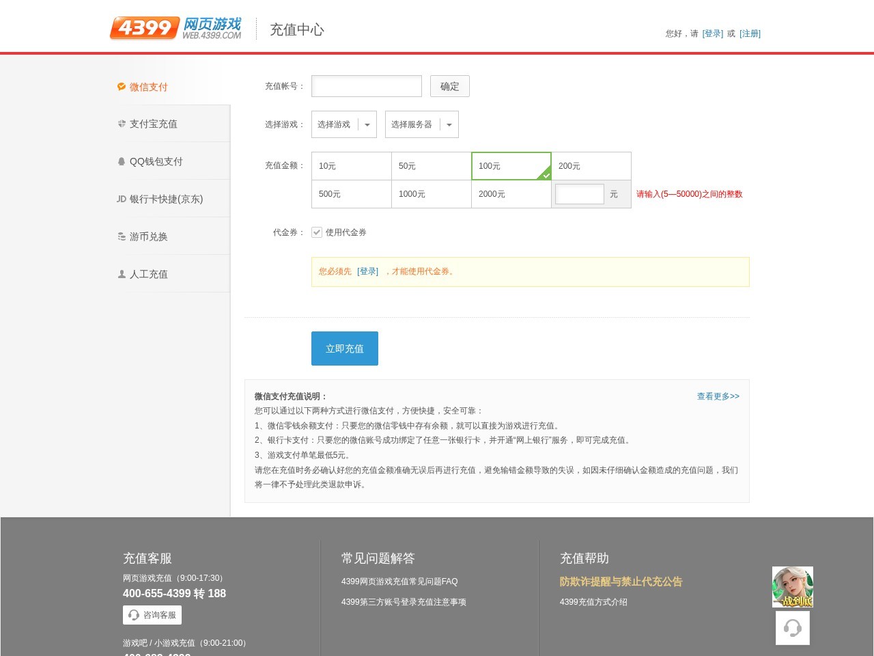Select the WeChat Pay payment icon
This screenshot has width=874, height=656.
pyautogui.click(x=120, y=87)
